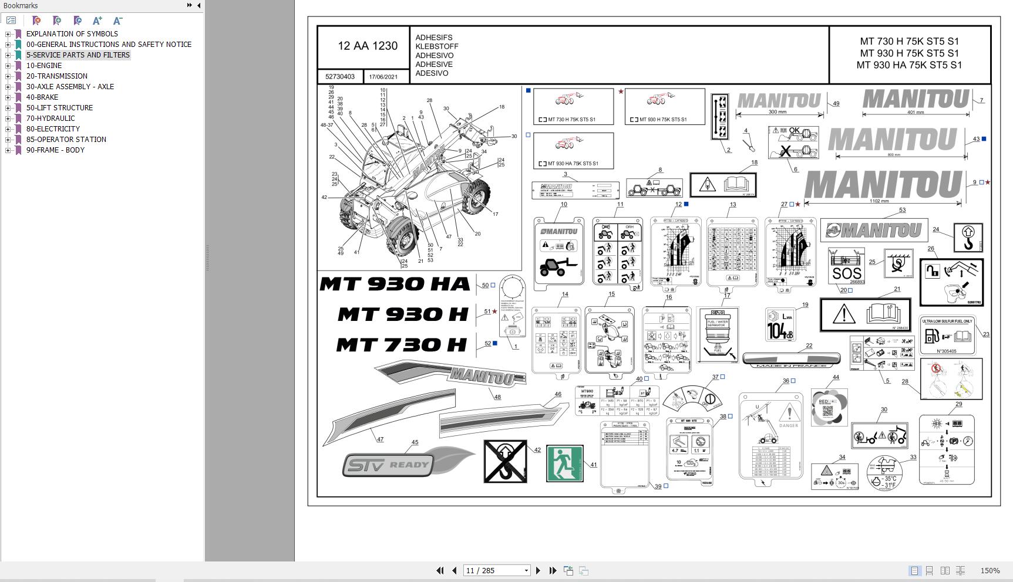Click the bookmark icon beside 90-FRAME - BODY

click(x=18, y=150)
